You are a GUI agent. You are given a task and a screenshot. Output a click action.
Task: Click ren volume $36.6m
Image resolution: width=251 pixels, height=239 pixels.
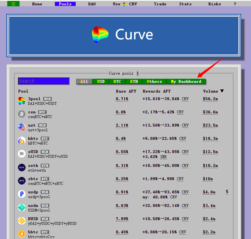click(x=210, y=112)
